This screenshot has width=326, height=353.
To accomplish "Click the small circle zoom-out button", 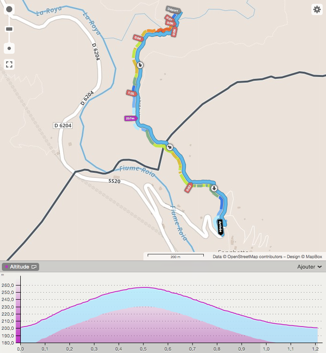I will (9, 48).
